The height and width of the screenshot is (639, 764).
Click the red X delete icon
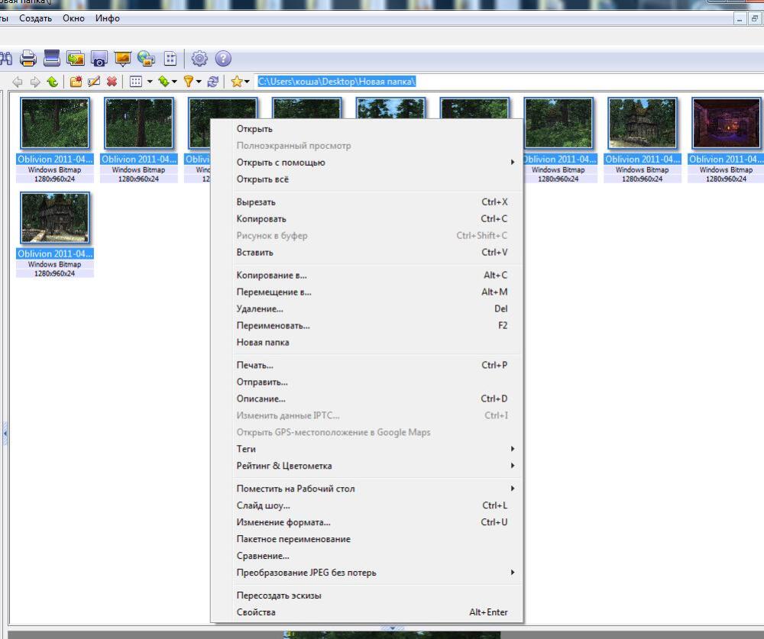click(112, 82)
